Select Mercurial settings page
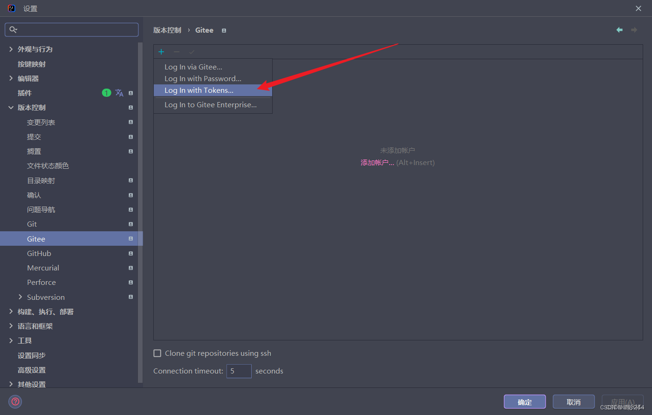The image size is (652, 415). click(43, 268)
